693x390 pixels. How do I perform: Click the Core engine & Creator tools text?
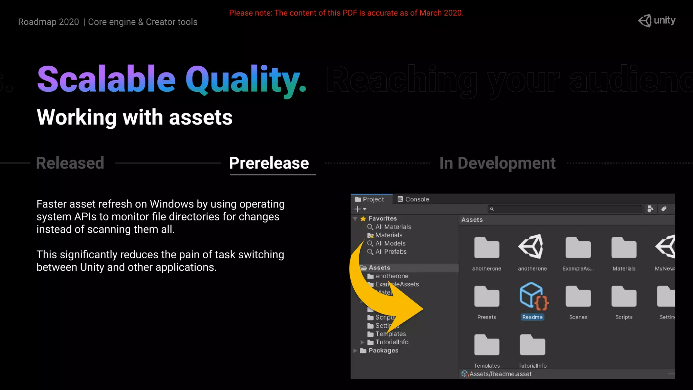click(143, 22)
